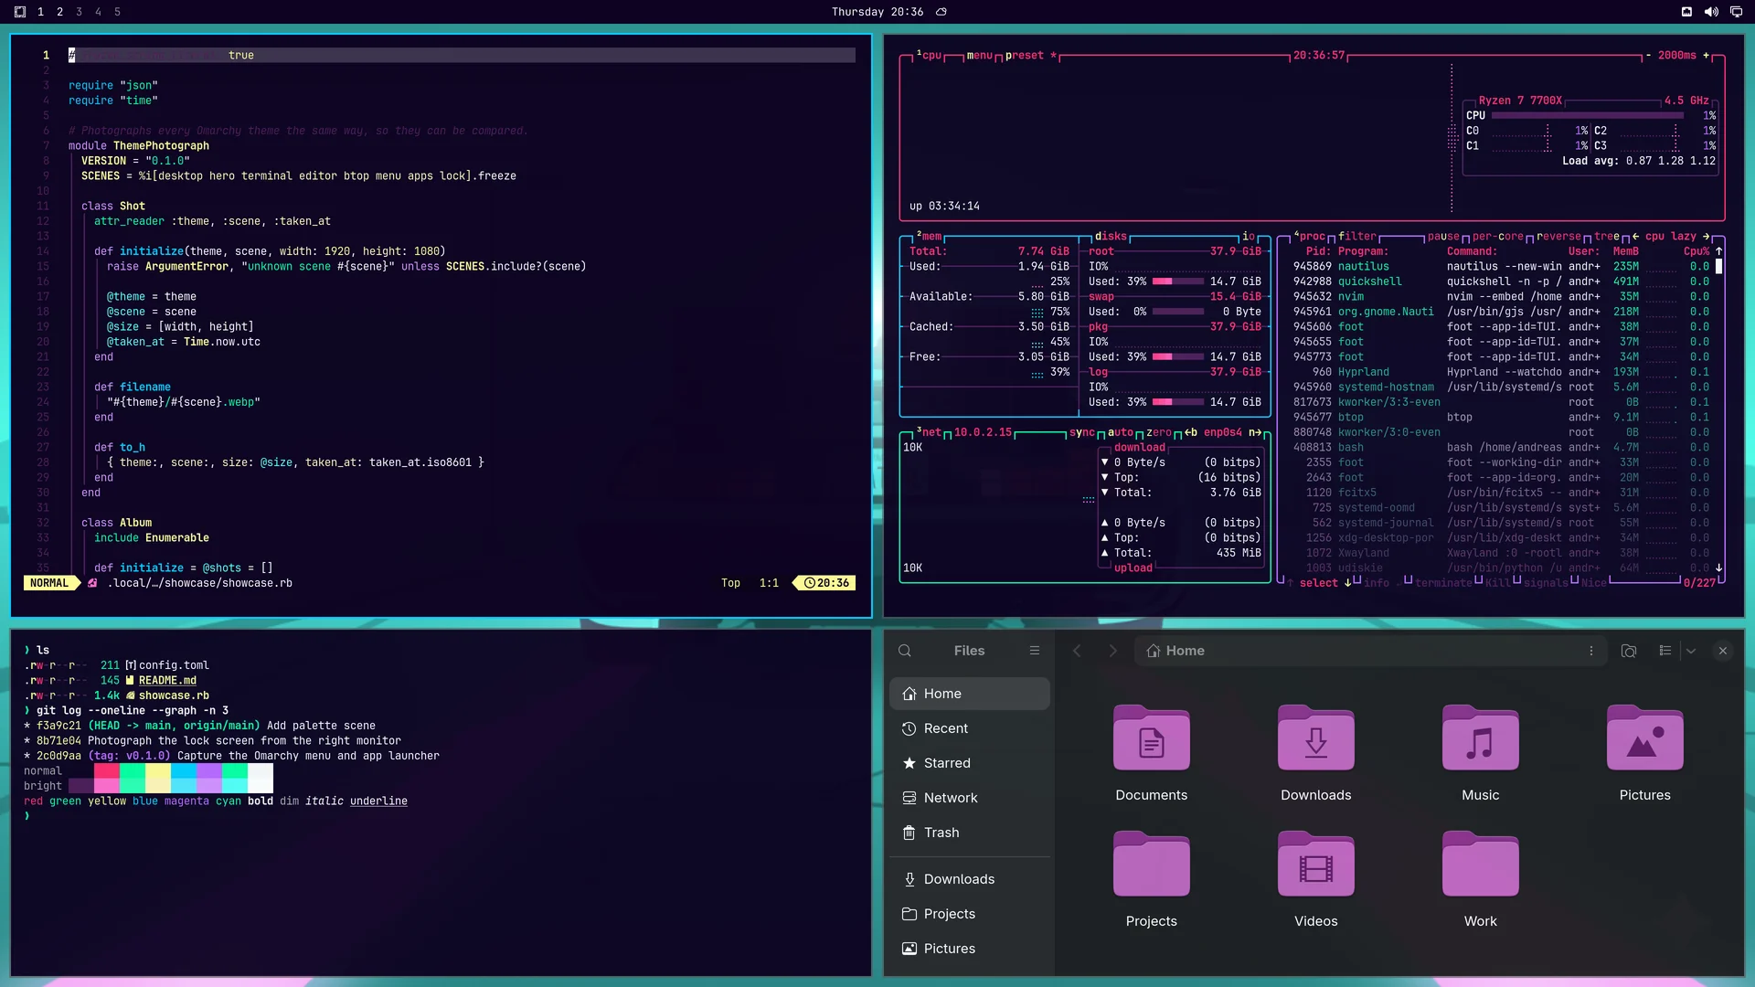Click btop process list scroll-down arrow
The image size is (1755, 987).
pyautogui.click(x=1718, y=568)
